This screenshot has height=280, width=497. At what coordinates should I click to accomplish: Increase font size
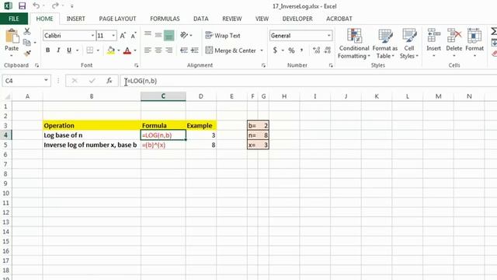[123, 36]
